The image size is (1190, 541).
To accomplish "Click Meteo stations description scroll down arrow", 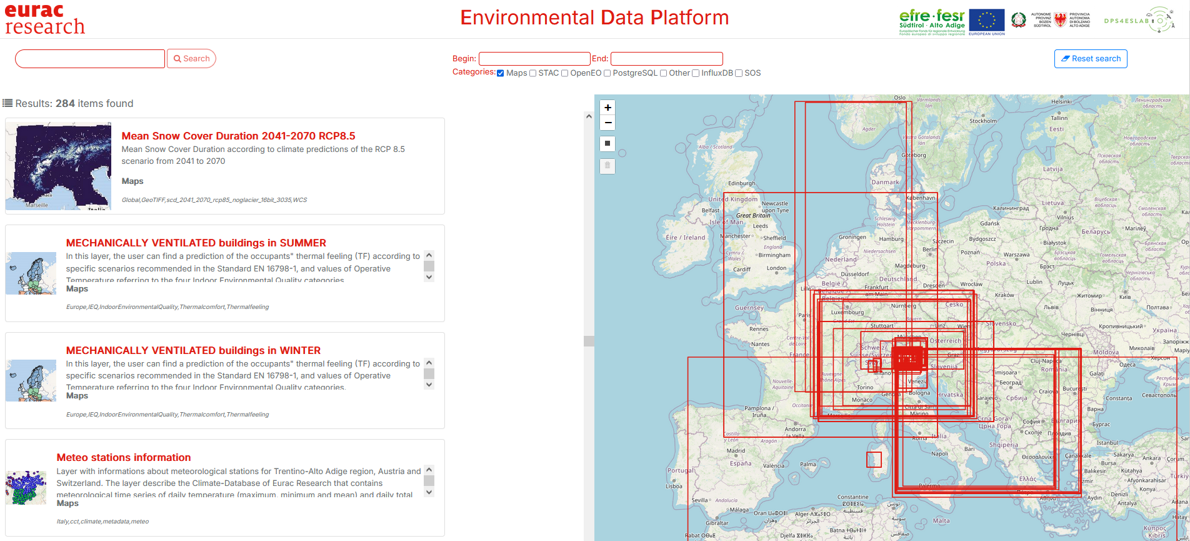I will coord(429,492).
